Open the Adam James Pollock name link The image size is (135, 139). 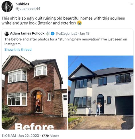tap(27, 33)
